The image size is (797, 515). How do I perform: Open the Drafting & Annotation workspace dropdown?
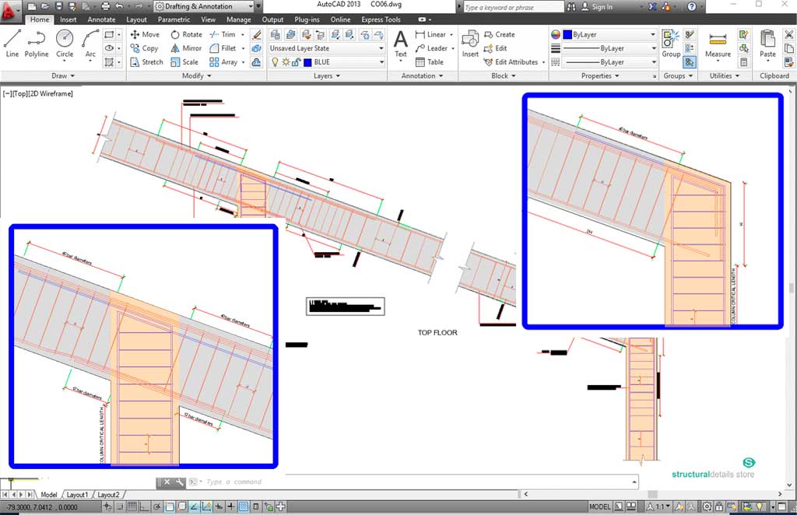tap(209, 6)
